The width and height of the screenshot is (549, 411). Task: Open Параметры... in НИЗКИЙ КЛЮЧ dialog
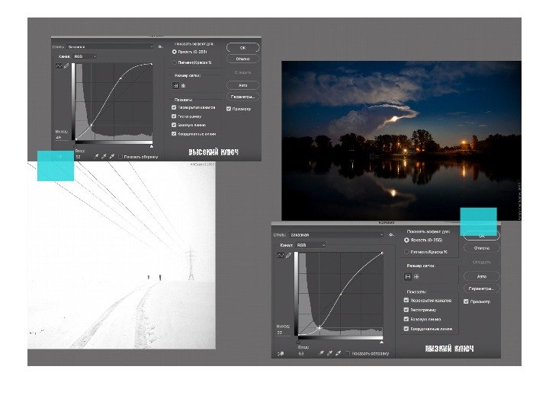[x=482, y=289]
